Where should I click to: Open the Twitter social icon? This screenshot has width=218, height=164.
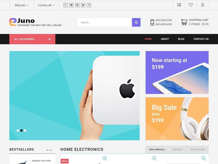pyautogui.click(x=83, y=5)
